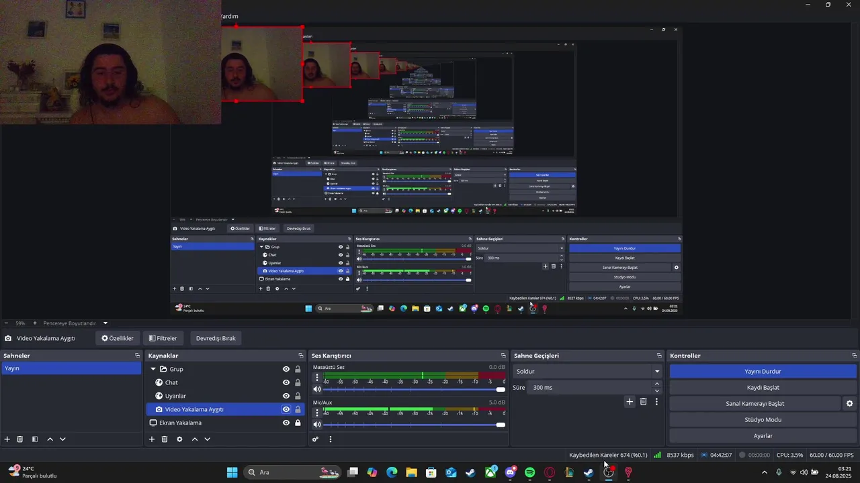Screen dimensions: 860x483
Task: Add a new source in Kaynaklar
Action: click(x=152, y=439)
